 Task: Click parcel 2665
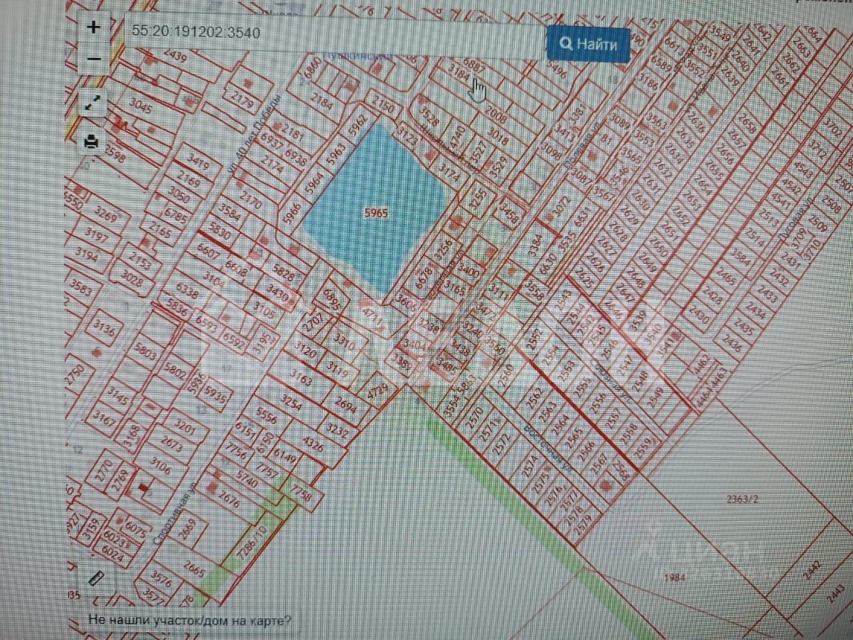[194, 569]
